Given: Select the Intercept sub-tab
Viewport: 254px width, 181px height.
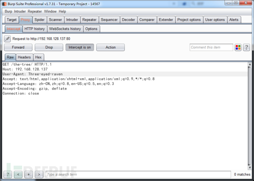Looking at the screenshot, I should tap(14, 29).
